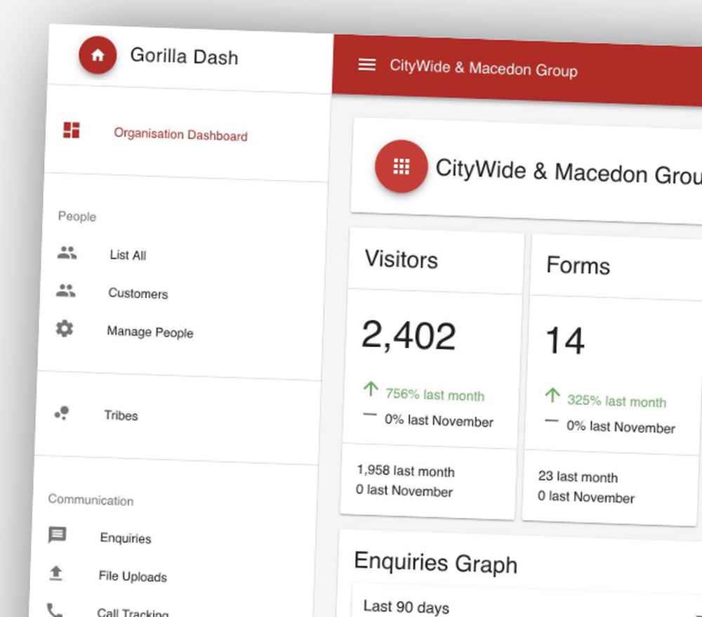Click the File Uploads upload icon
Viewport: 702px width, 617px height.
click(x=56, y=573)
